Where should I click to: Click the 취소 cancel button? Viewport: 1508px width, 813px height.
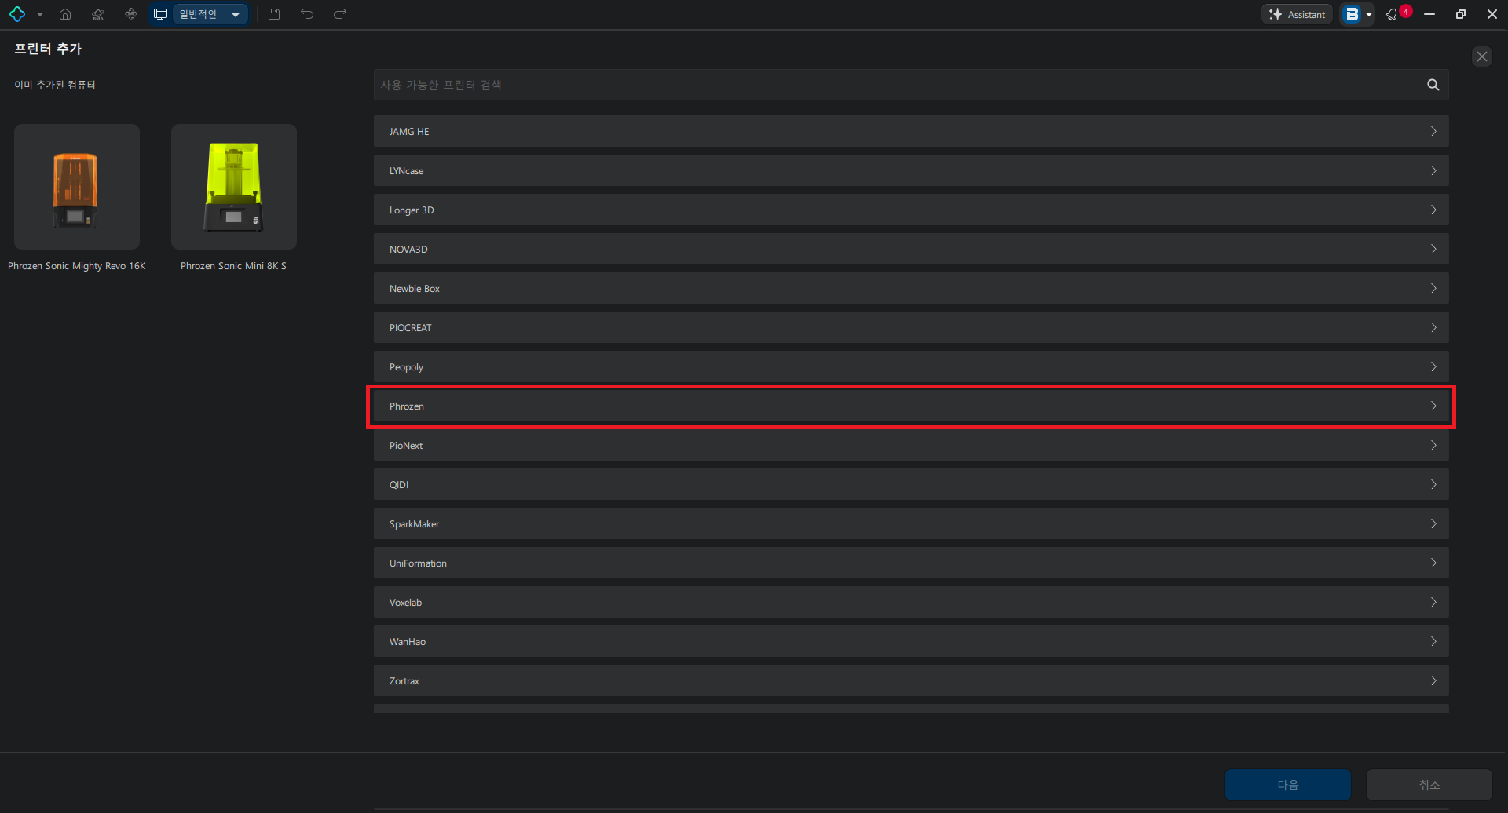coord(1429,785)
